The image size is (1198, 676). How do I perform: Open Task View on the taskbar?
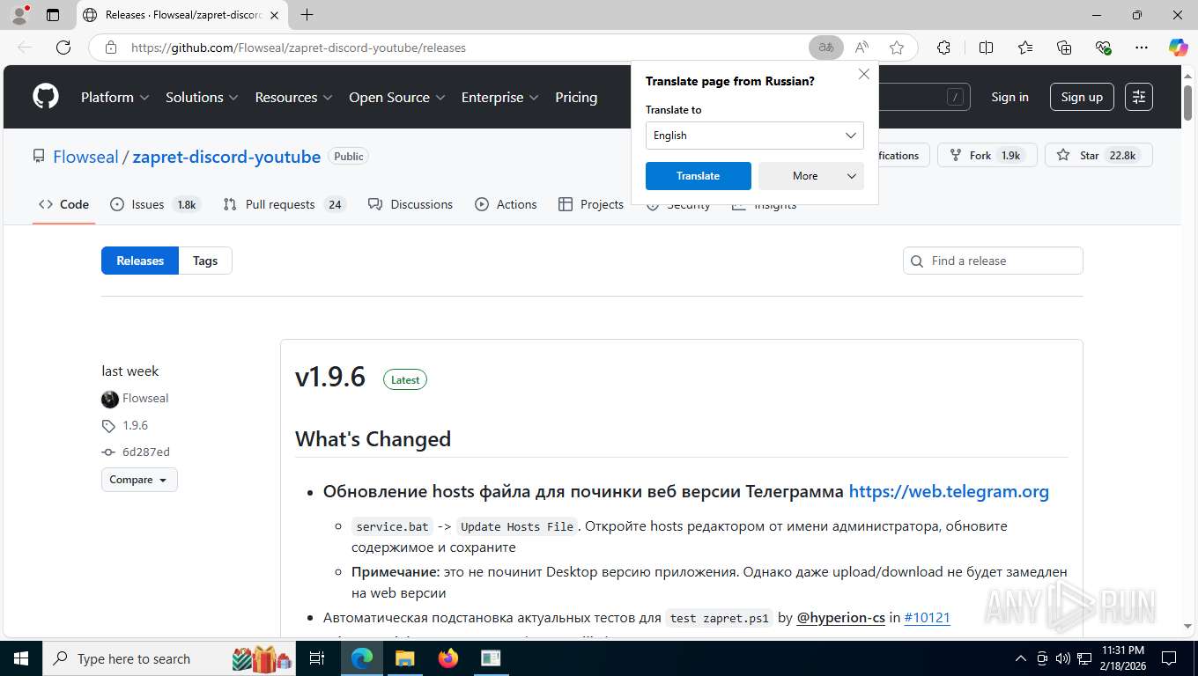click(317, 658)
